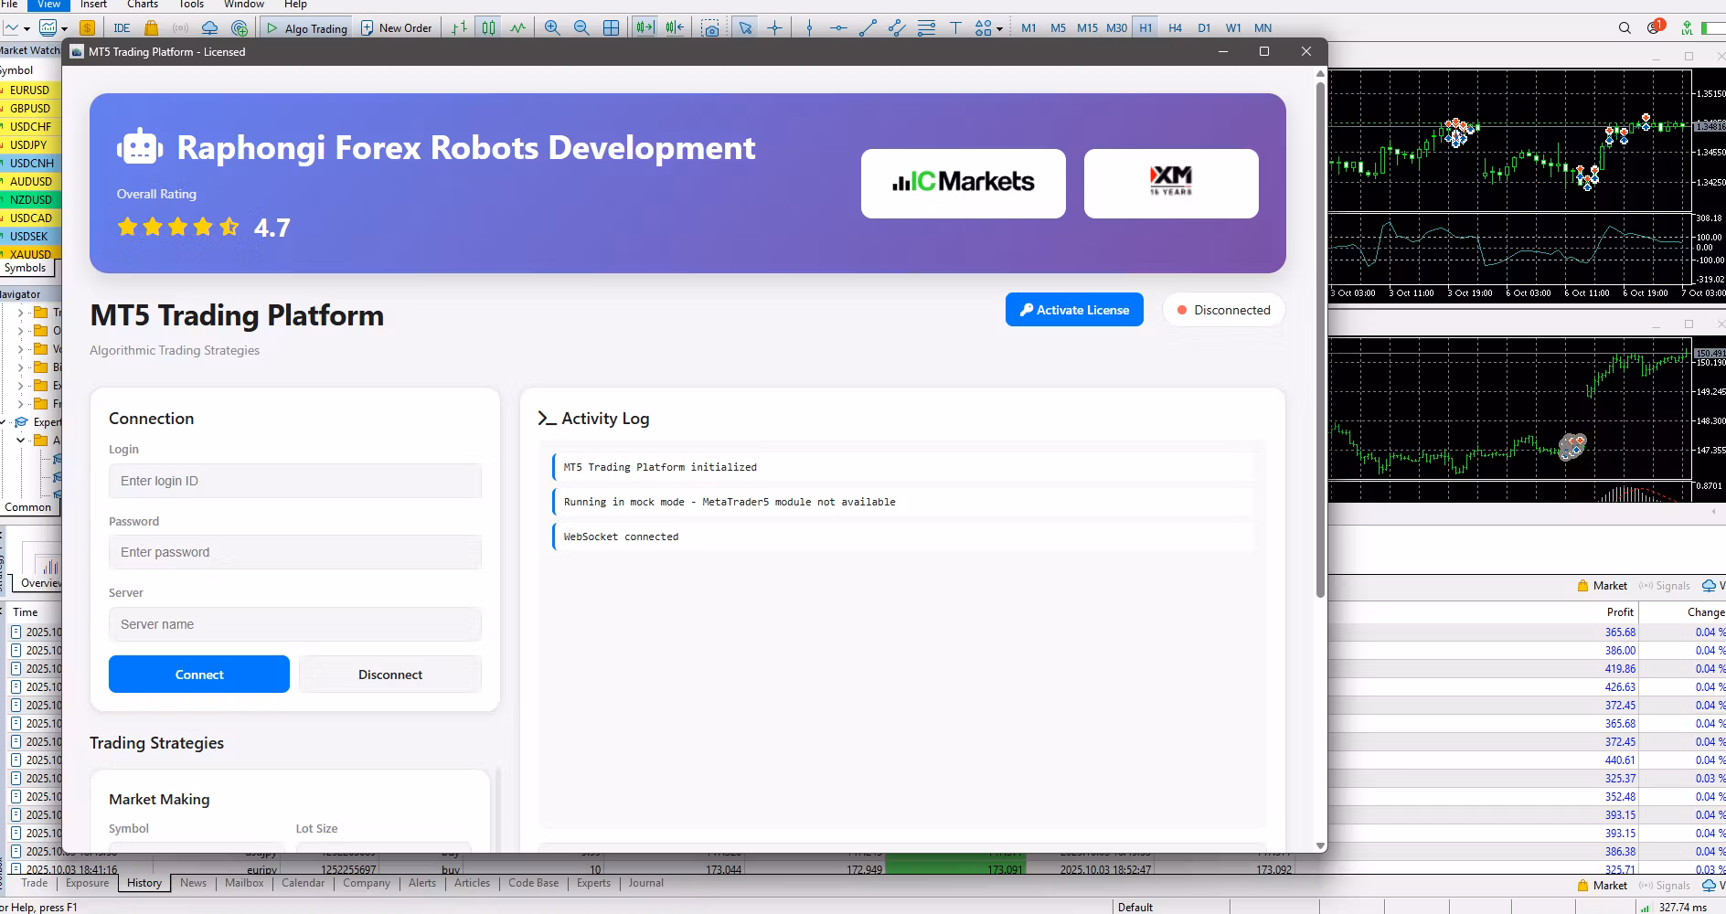Toggle chart auto scroll icon

tap(645, 28)
